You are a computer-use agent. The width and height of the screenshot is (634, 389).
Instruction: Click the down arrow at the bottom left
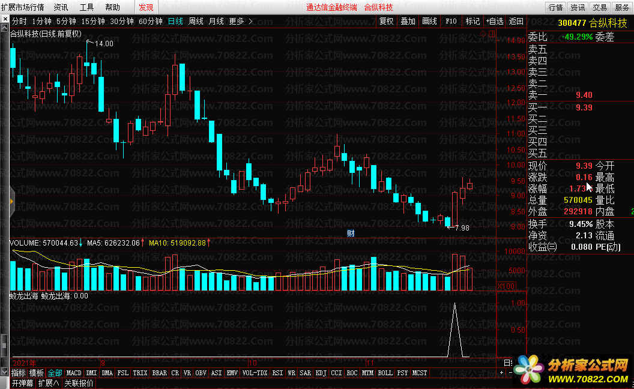pyautogui.click(x=4, y=371)
